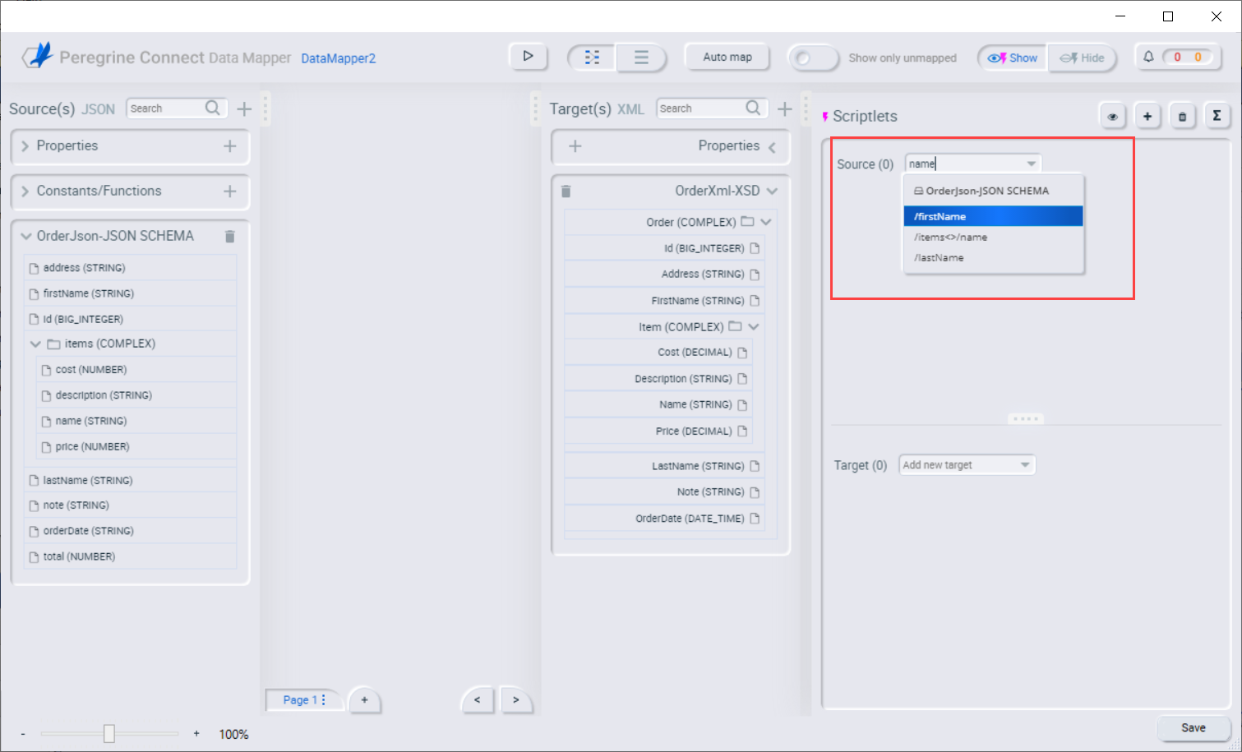
Task: Switch to grid mapping view
Action: [592, 58]
